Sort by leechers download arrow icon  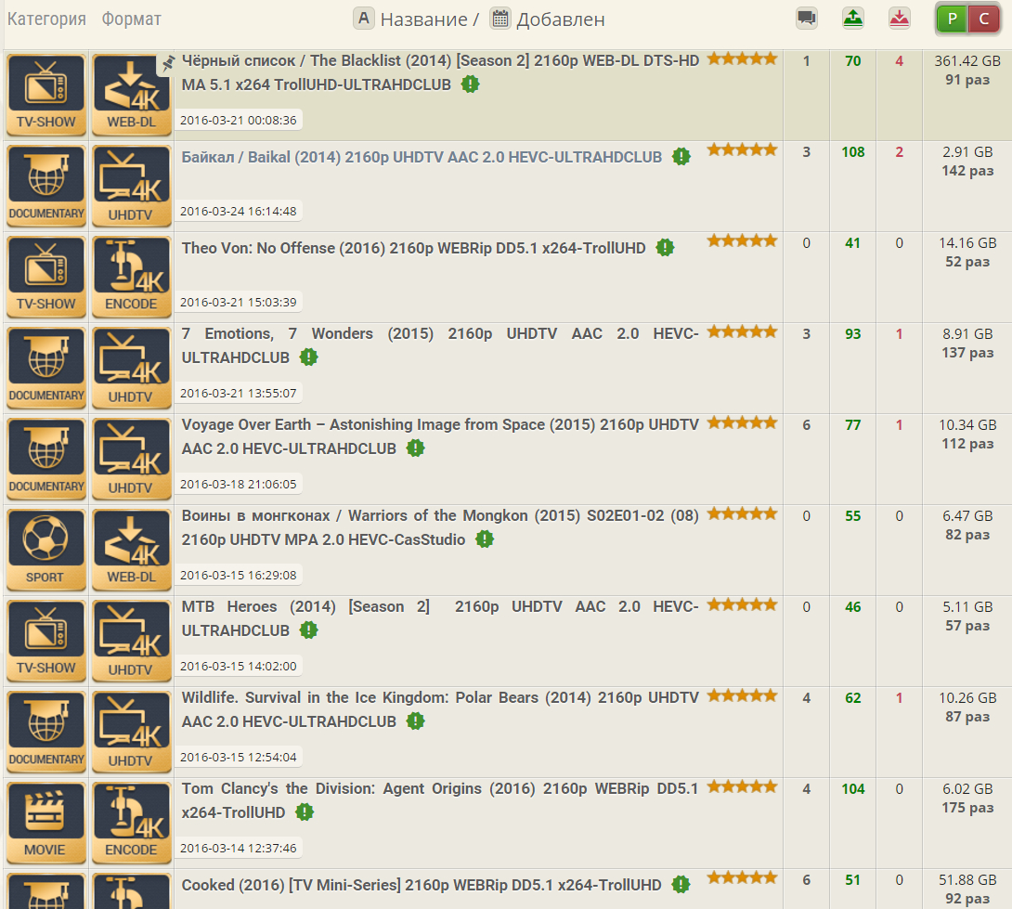(899, 18)
